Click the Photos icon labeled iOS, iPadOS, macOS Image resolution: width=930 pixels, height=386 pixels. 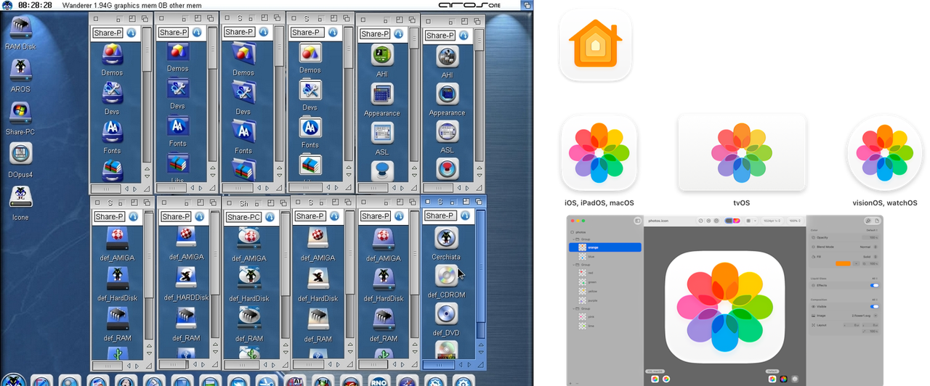pos(599,153)
